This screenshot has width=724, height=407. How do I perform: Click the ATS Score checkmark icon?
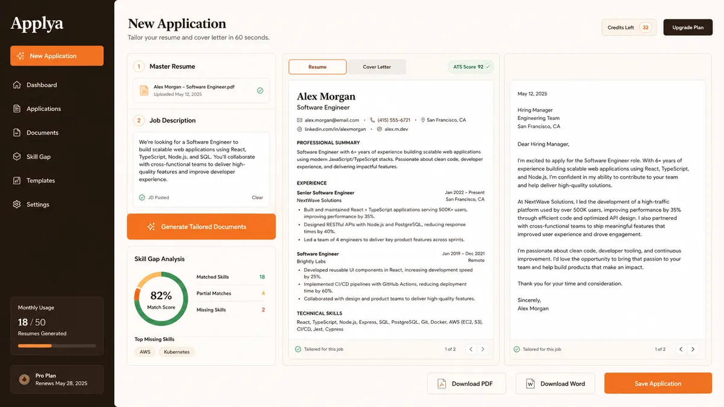[488, 67]
